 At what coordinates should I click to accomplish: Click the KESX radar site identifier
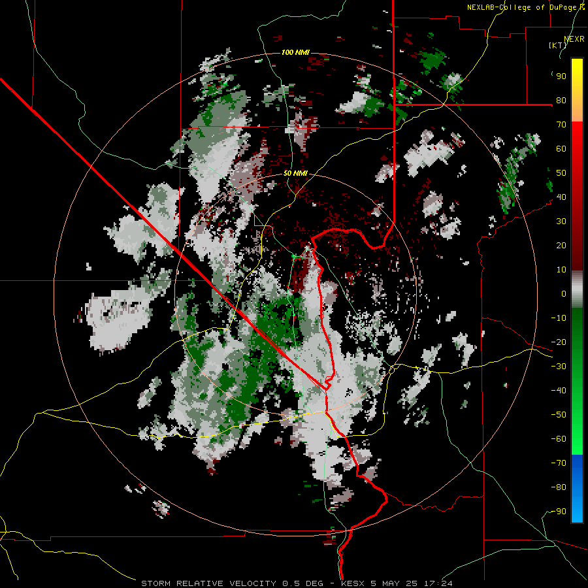353,583
